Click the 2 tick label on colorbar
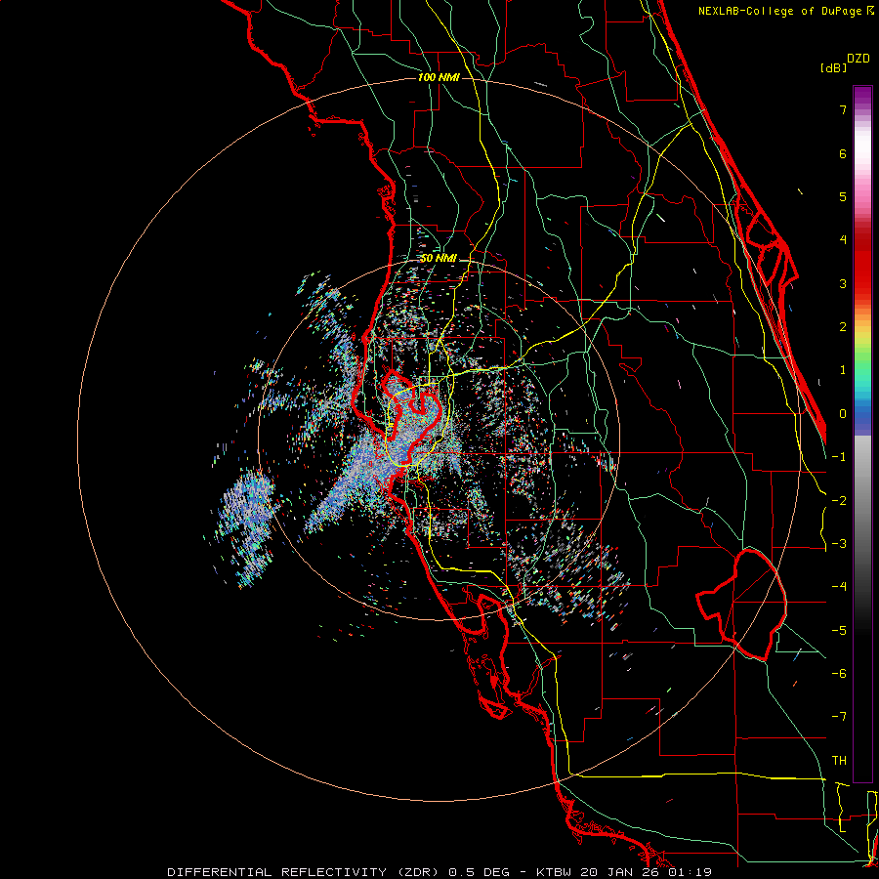 843,327
